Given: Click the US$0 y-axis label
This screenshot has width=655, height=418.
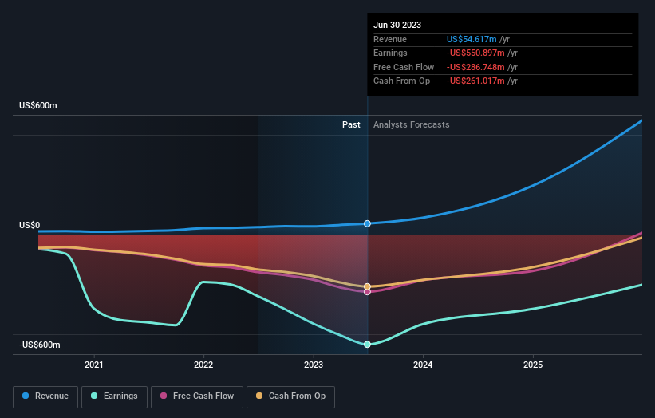Looking at the screenshot, I should pos(30,225).
